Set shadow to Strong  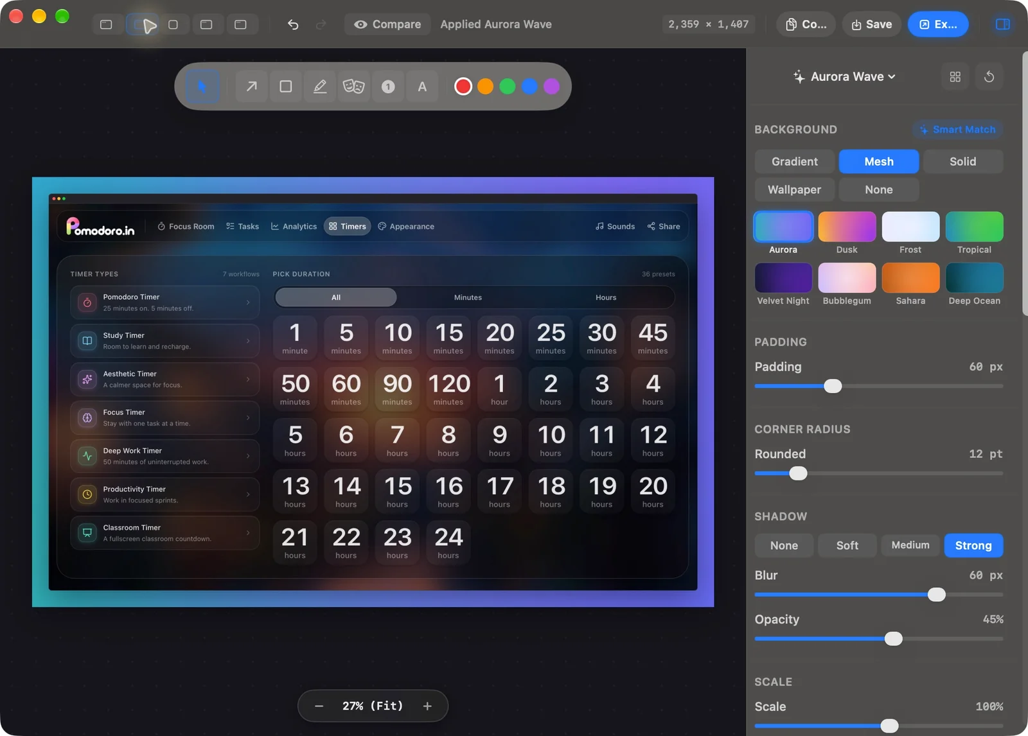point(973,545)
